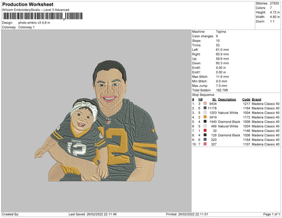The height and width of the screenshot is (218, 282).
Task: Click the Down value 60.3 mm
Action: (x=222, y=63)
